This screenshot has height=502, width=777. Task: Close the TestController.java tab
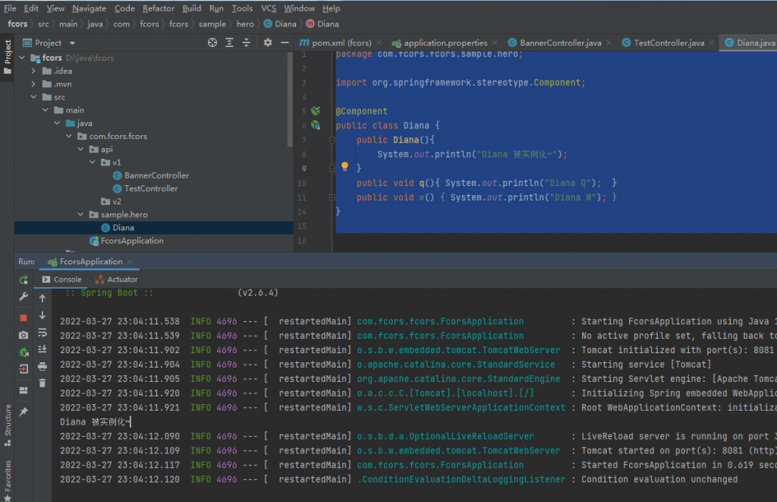pyautogui.click(x=712, y=43)
